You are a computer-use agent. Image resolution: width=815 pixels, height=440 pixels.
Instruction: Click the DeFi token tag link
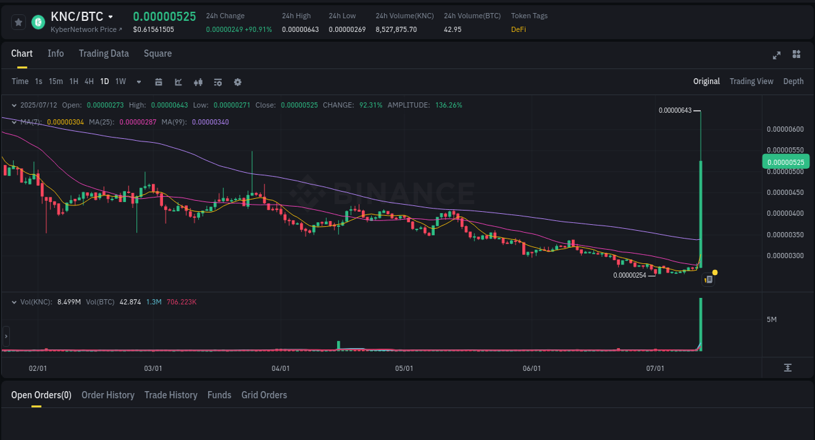(518, 29)
